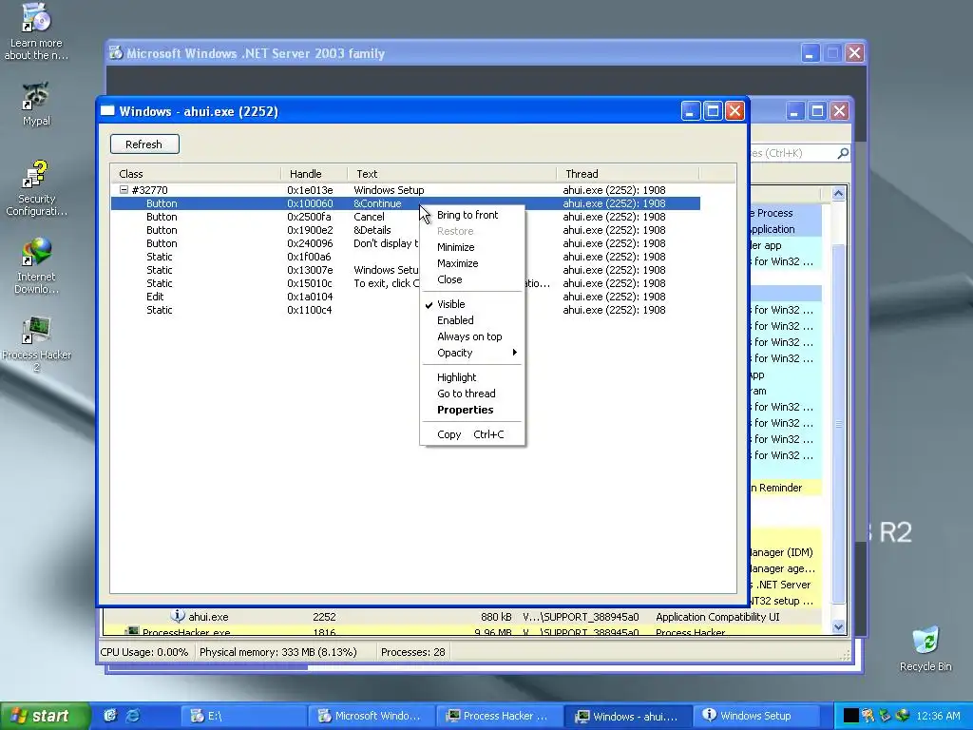Click the Processes: 28 status entry
The image size is (973, 730).
click(x=412, y=652)
